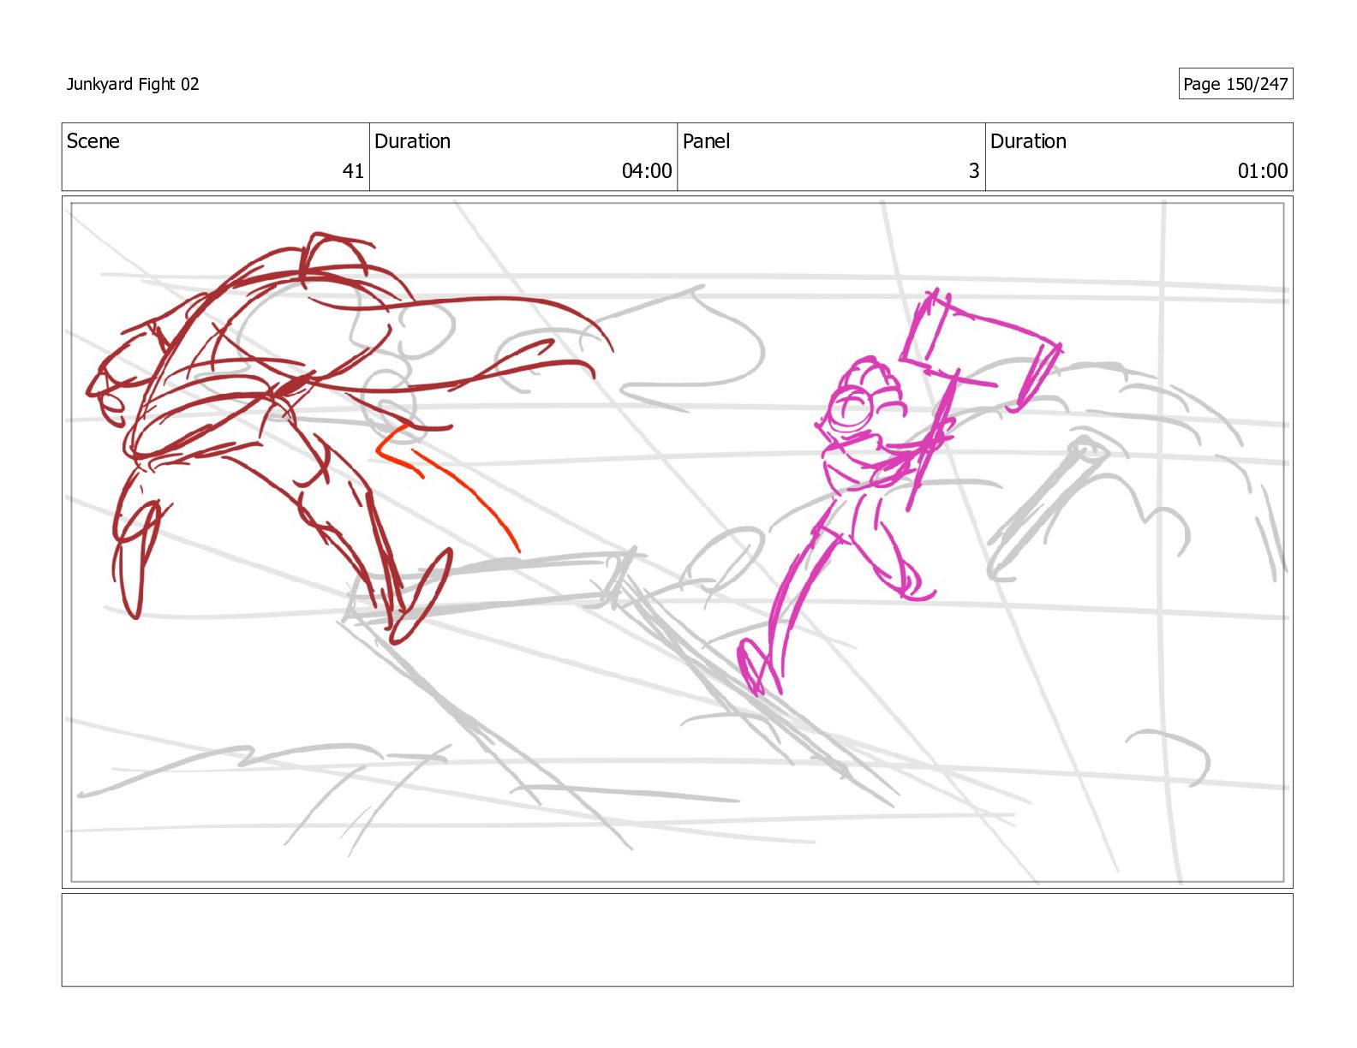Click the 'Scene' header label
The height and width of the screenshot is (1048, 1357).
[93, 141]
